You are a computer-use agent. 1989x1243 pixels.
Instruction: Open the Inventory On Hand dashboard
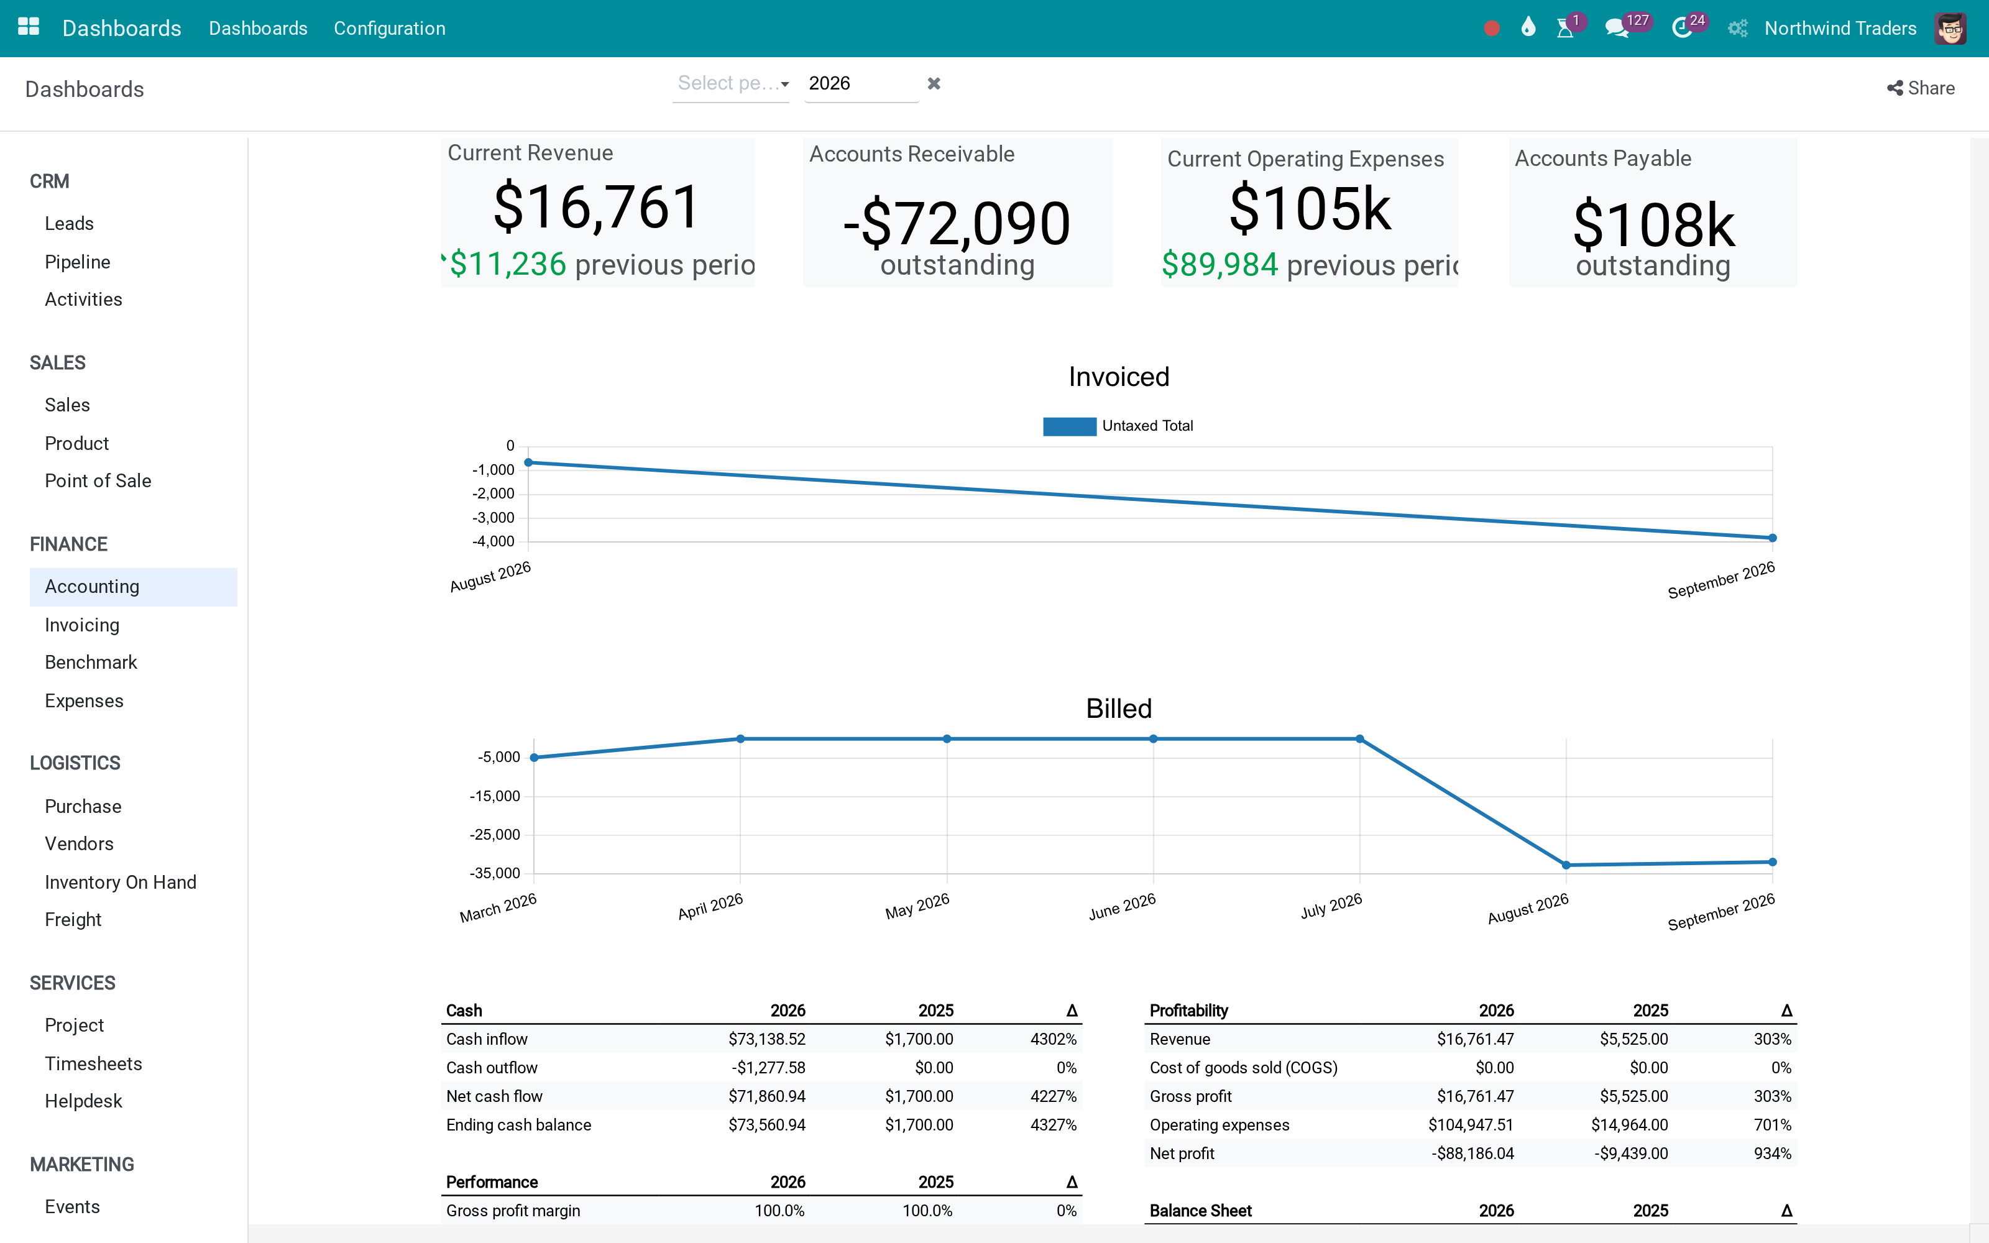tap(120, 882)
